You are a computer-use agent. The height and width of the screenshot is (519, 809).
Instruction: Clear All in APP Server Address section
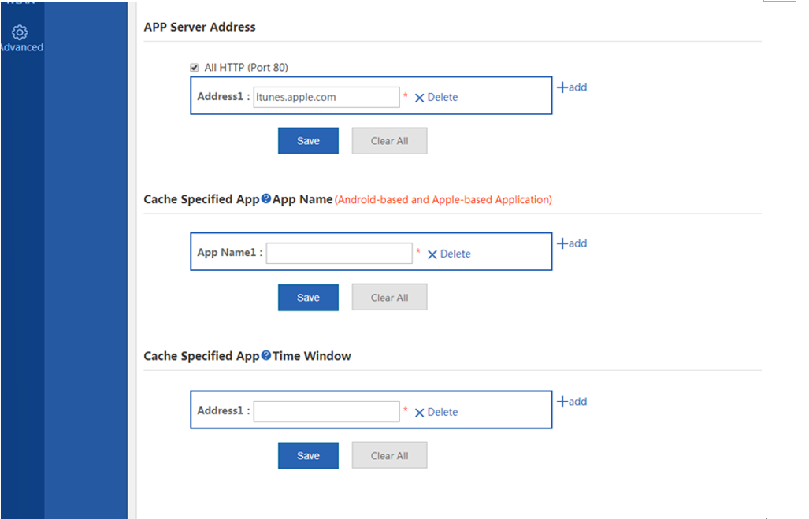point(390,141)
